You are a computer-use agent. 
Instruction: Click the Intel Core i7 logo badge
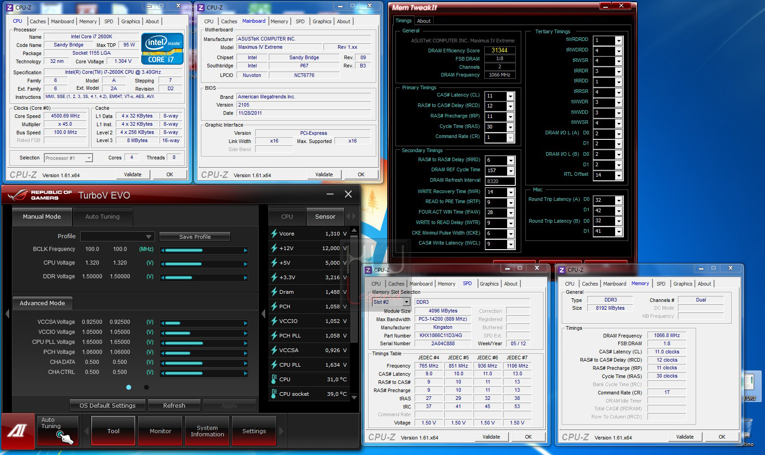point(162,48)
